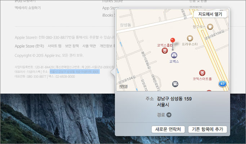Select the 망고식스 coffee cup icon
The width and height of the screenshot is (246, 144).
pos(210,27)
